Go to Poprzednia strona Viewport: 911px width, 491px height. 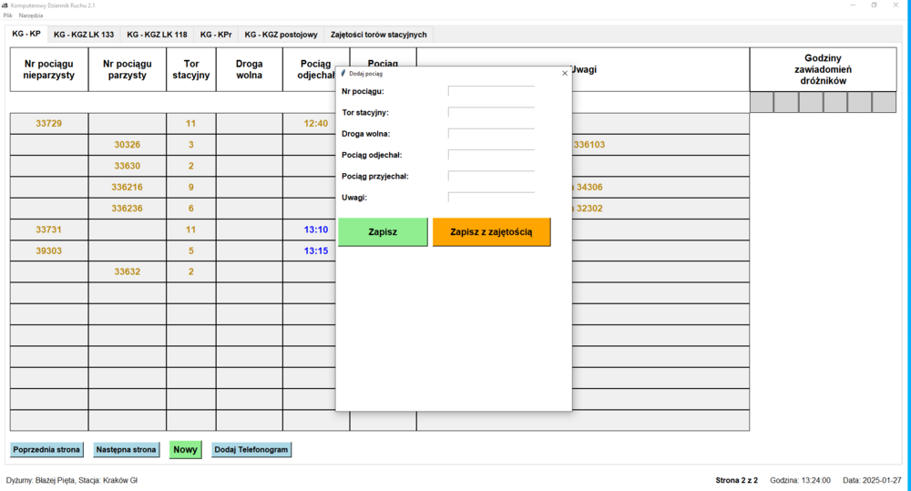pyautogui.click(x=46, y=450)
